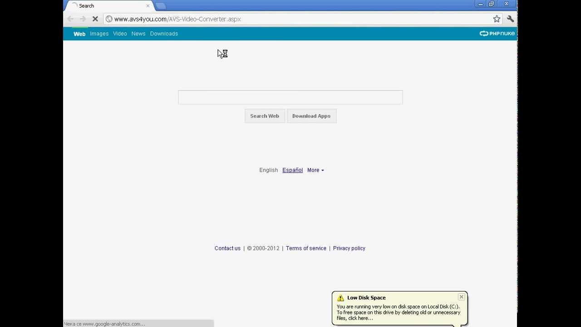Close the Low Disk Space balloon
This screenshot has width=581, height=327.
[461, 297]
